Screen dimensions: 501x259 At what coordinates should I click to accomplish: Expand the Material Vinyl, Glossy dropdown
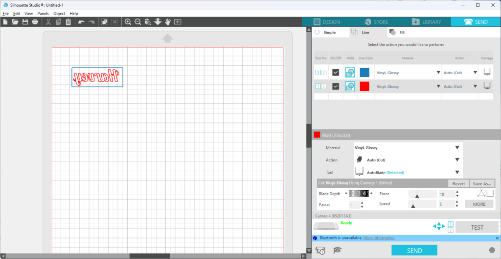point(408,148)
